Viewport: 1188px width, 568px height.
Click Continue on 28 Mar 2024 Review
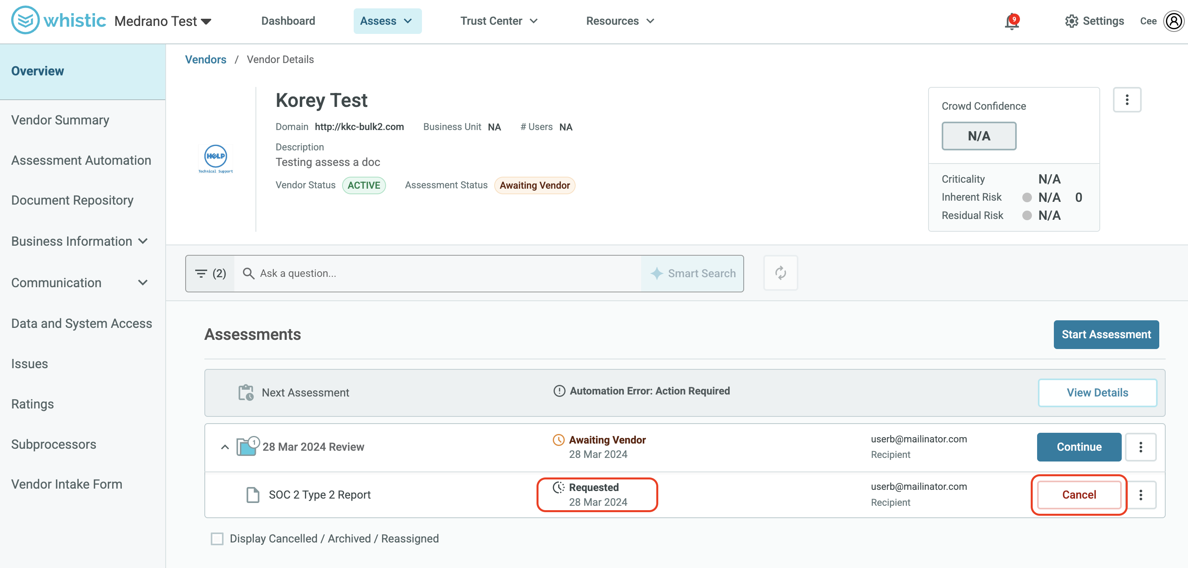(1079, 447)
